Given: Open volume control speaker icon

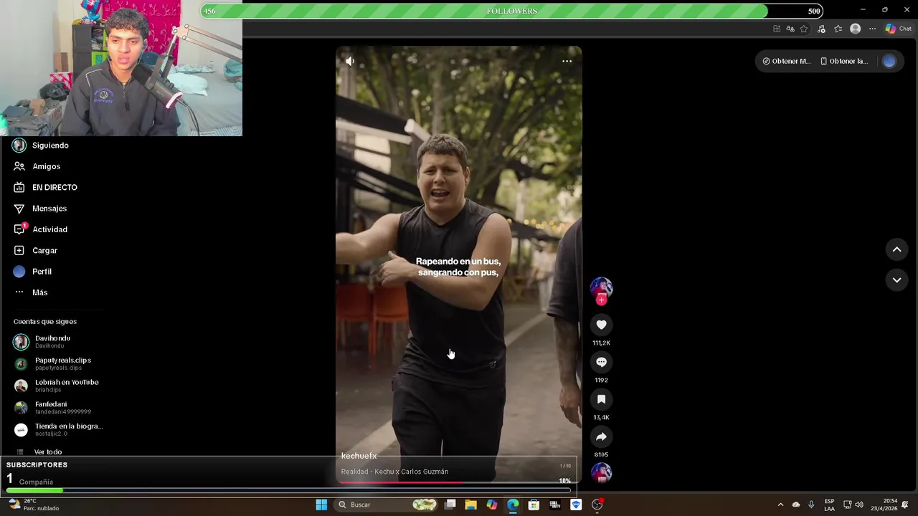Looking at the screenshot, I should point(859,505).
